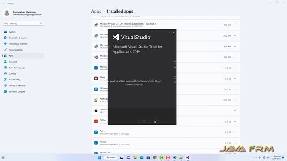
Task: Click the Notepad++ app icon
Action: [96, 100]
